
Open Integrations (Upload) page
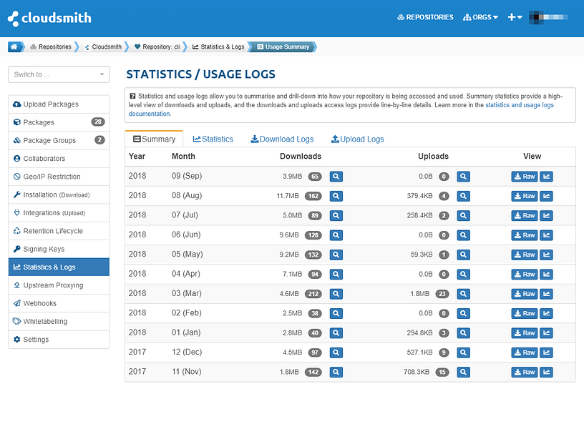click(x=59, y=213)
